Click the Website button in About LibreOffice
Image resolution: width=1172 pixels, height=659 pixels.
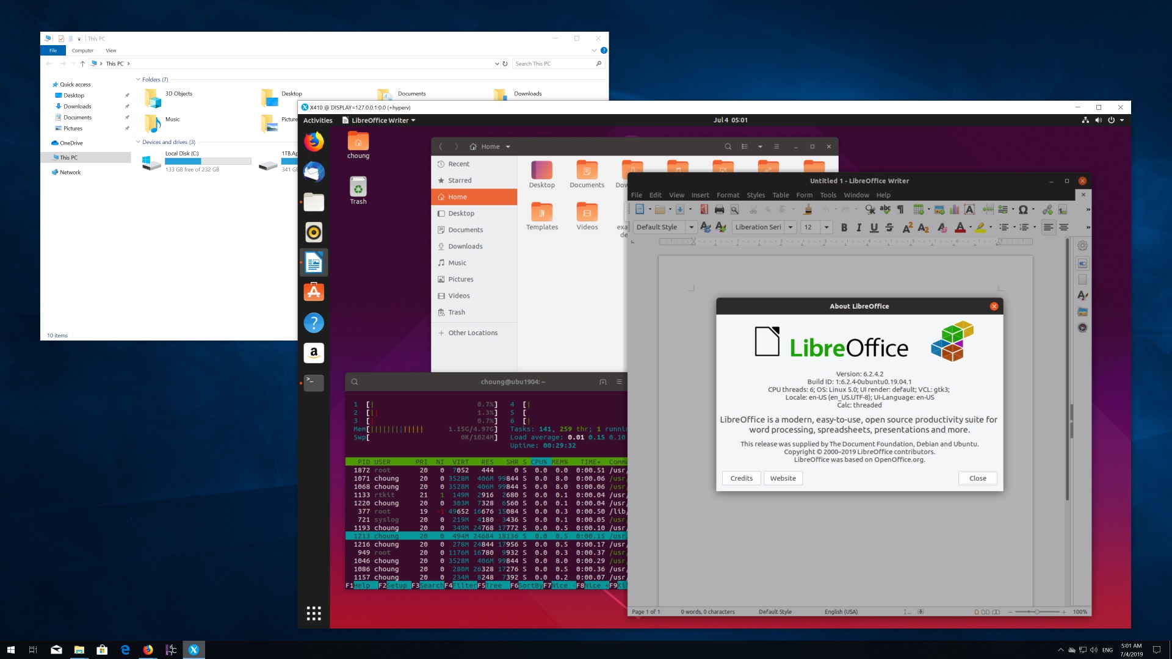pos(783,478)
